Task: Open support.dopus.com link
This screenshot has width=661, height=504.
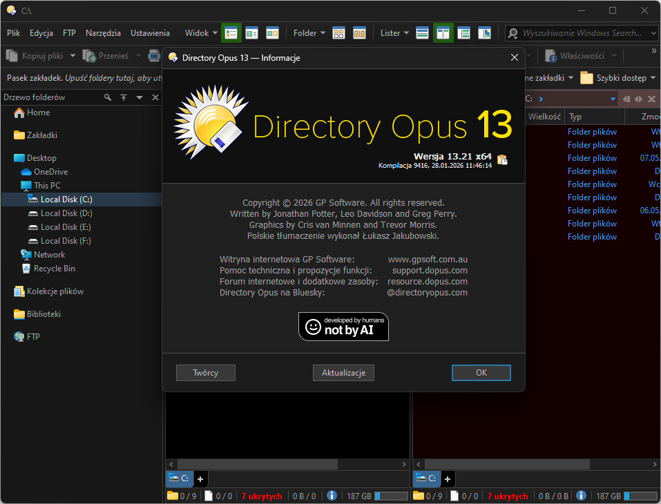Action: click(430, 270)
